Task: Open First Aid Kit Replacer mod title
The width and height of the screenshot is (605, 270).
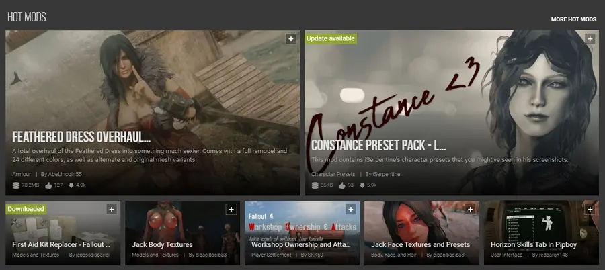Action: [x=61, y=245]
